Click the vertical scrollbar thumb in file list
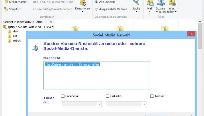The width and height of the screenshot is (204, 116). 200,37
